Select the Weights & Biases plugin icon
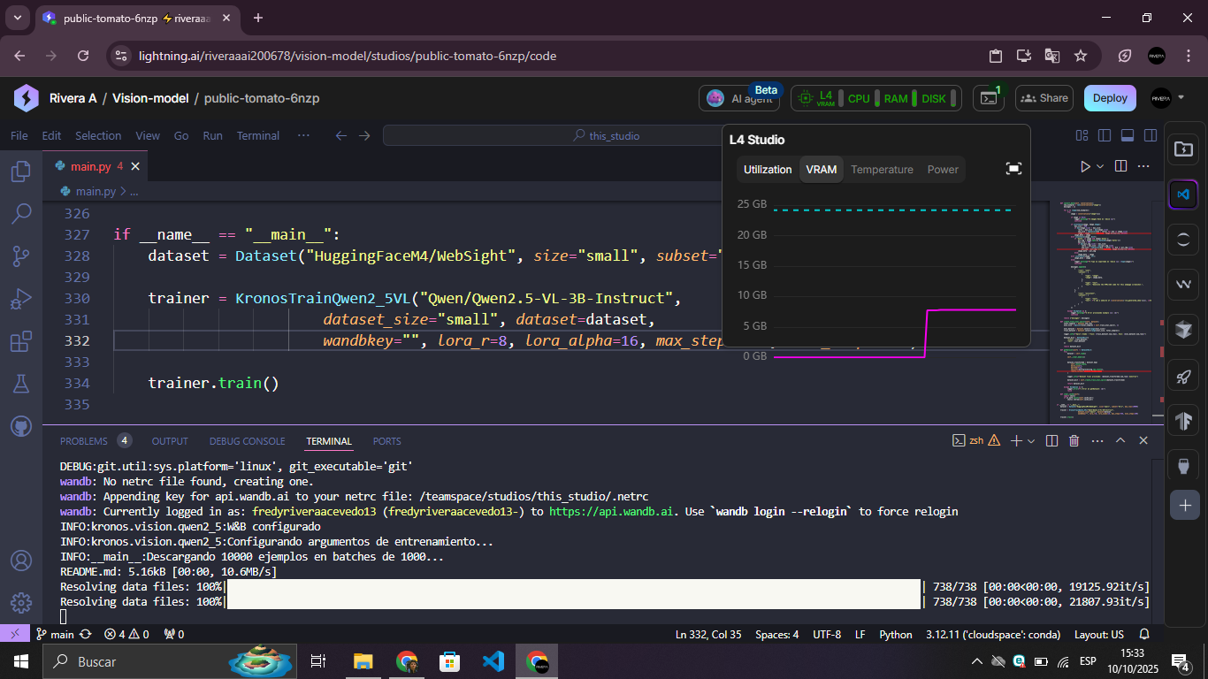The height and width of the screenshot is (679, 1208). (1184, 285)
